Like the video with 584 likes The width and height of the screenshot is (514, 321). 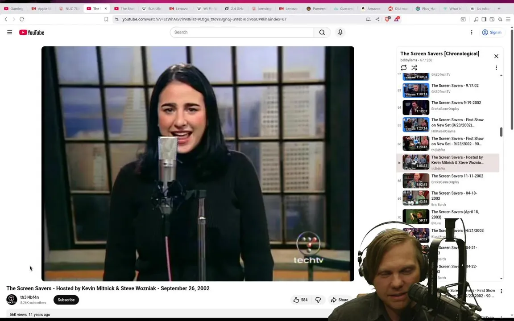pos(301,300)
